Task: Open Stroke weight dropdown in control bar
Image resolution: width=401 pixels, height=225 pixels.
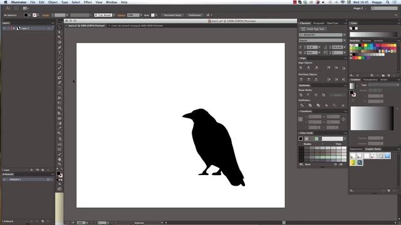Action: [x=67, y=15]
